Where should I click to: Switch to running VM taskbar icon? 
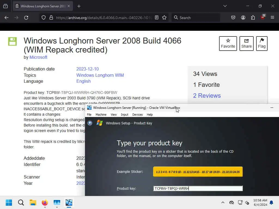69,202
